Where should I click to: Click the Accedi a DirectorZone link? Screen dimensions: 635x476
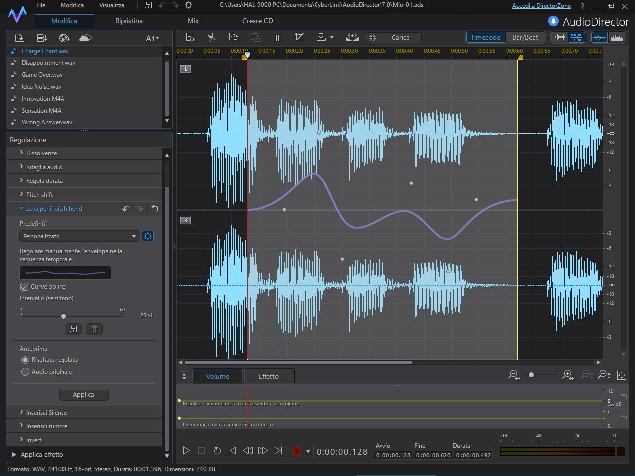541,6
